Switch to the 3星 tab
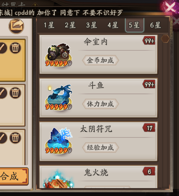 tap(91, 25)
